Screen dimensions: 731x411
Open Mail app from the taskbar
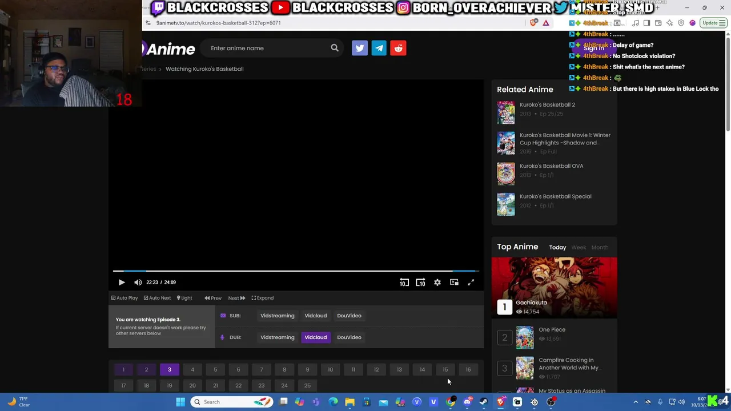tap(383, 402)
